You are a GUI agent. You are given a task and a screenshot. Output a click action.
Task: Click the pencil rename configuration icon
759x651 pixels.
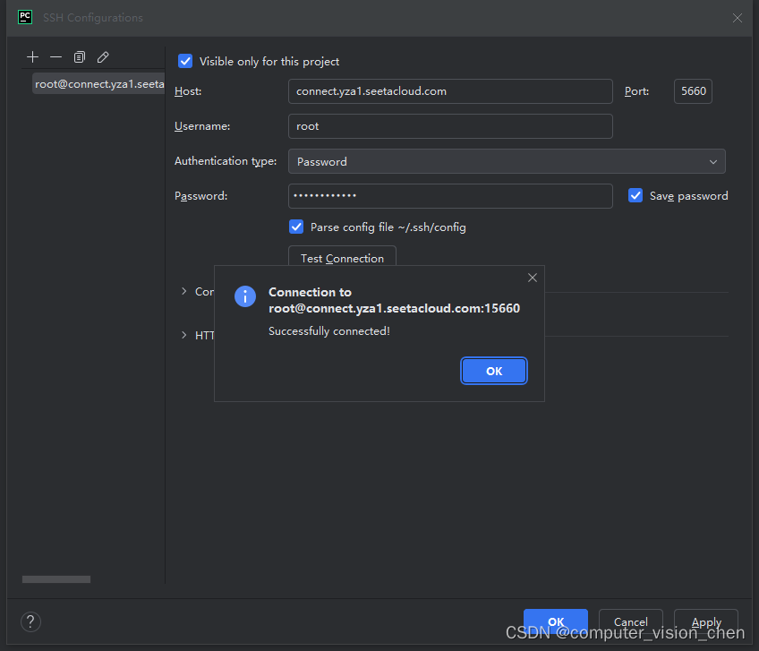103,57
